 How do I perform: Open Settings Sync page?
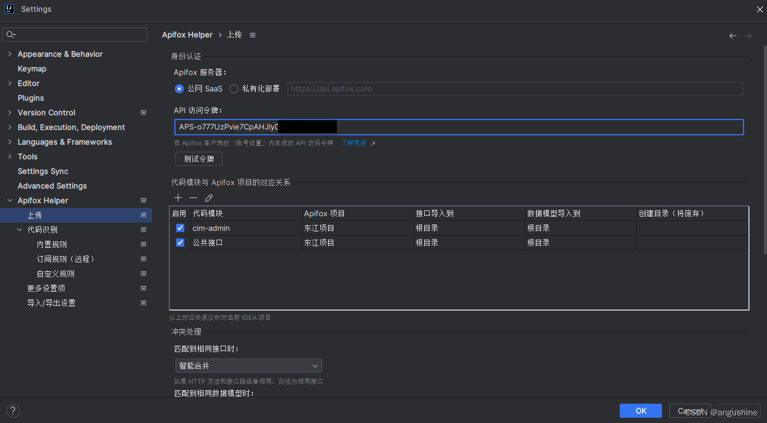coord(43,171)
